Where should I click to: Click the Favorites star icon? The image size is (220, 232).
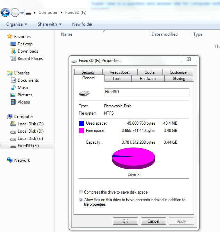pos(10,36)
